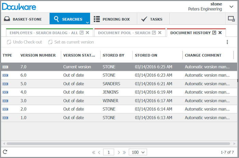The width and height of the screenshot is (239, 158).
Task: Open the 100 results per page dropdown
Action: (138, 152)
